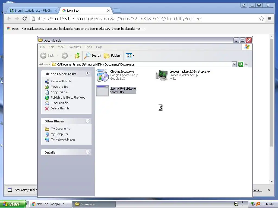This screenshot has width=278, height=208.
Task: Open a new Chrome tab
Action: click(117, 11)
